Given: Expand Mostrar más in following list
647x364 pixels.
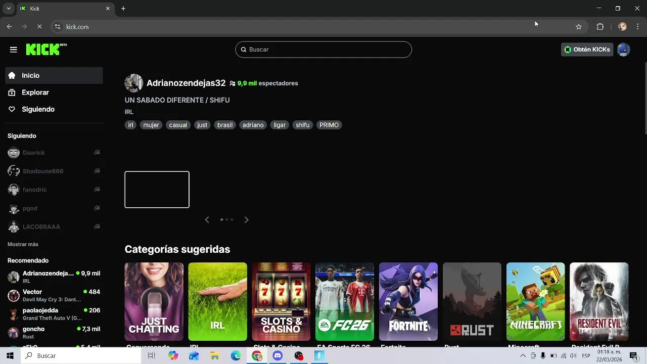Looking at the screenshot, I should click(x=23, y=244).
